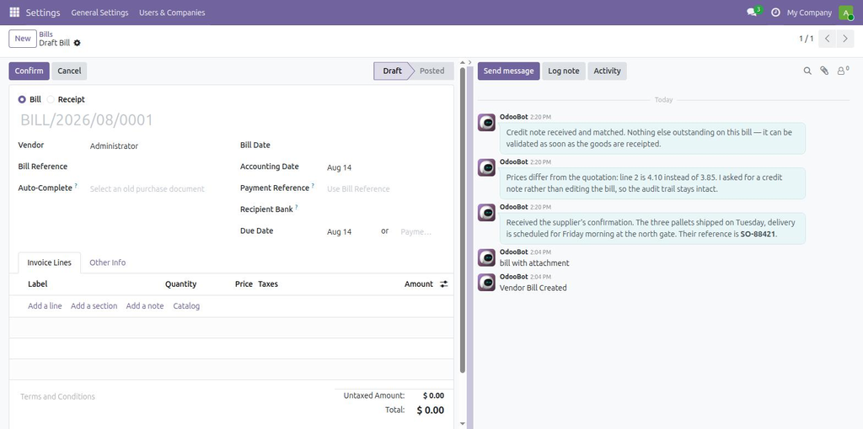Click Add a line link
Image resolution: width=863 pixels, height=429 pixels.
(45, 306)
